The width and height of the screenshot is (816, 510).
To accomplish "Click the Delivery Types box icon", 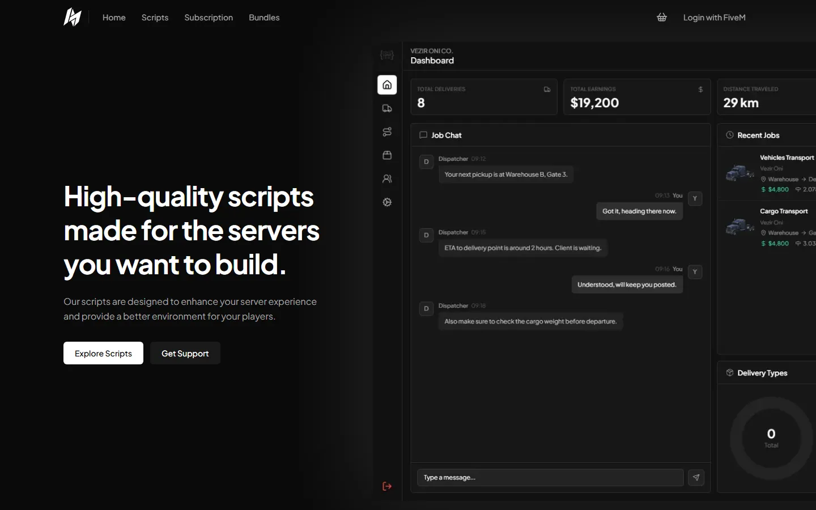I will pos(730,373).
